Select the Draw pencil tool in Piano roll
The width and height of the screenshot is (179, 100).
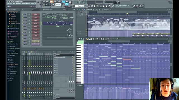pos(87,39)
